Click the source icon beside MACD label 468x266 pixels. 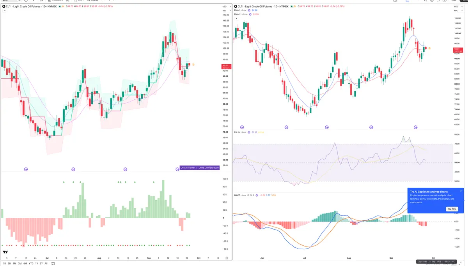coord(257,195)
